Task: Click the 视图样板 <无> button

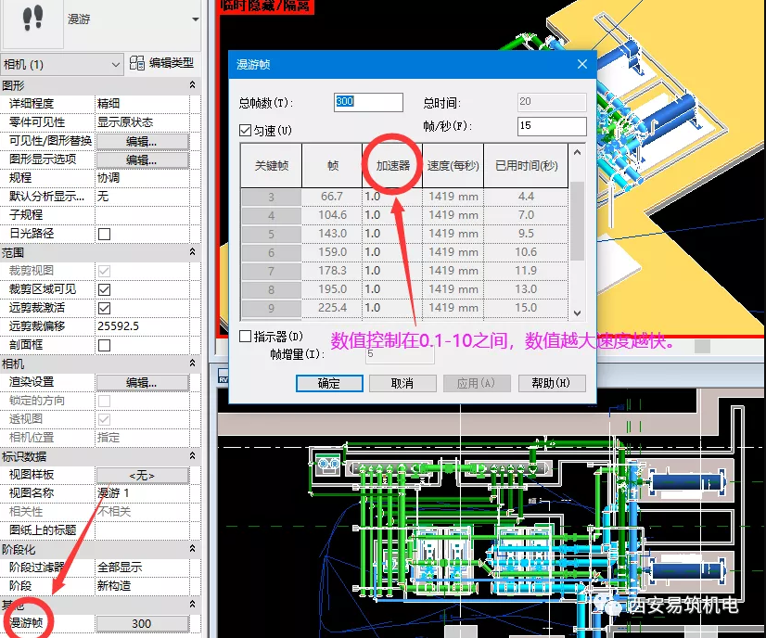Action: tap(142, 476)
